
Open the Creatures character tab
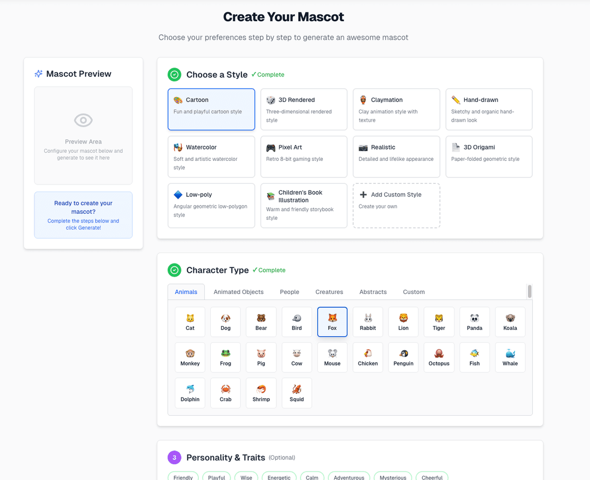coord(329,292)
